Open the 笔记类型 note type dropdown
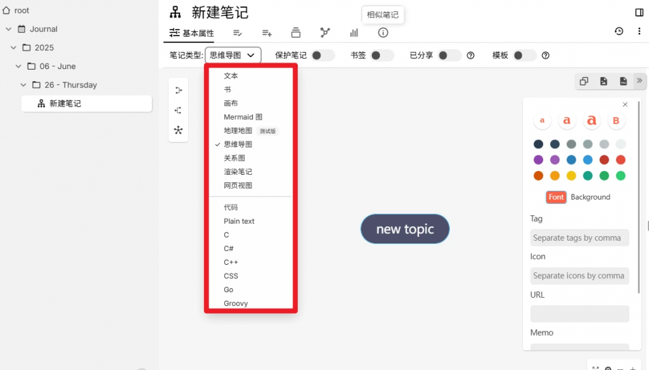Screen dimensions: 649x370 (233, 56)
